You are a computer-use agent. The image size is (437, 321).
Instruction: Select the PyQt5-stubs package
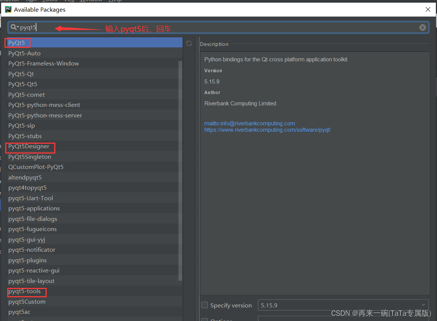tap(95, 136)
